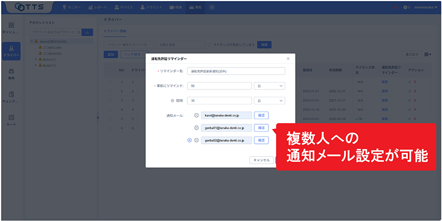Go to ダッシュボード in the sidebar
Viewport: 442px width, 221px height.
[11, 28]
